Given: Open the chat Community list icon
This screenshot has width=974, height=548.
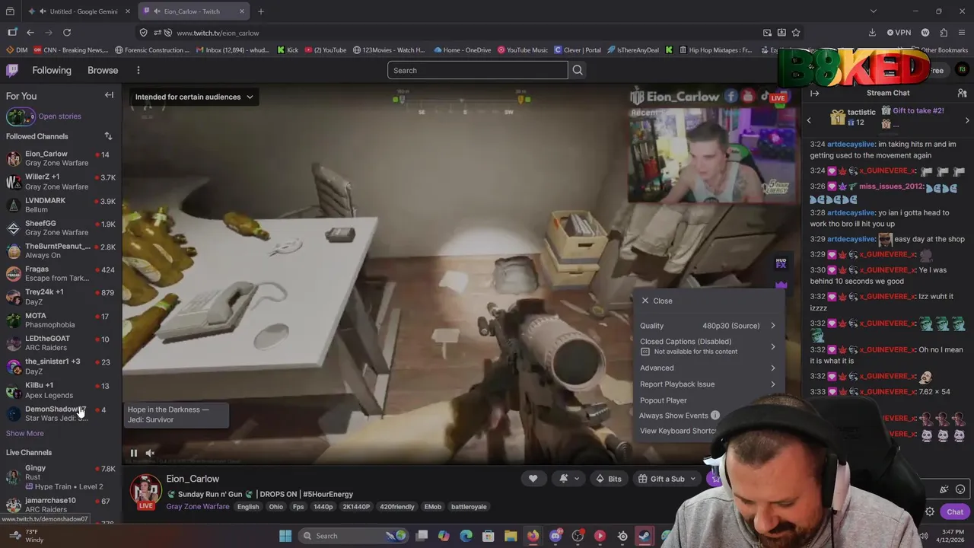Looking at the screenshot, I should pyautogui.click(x=962, y=93).
